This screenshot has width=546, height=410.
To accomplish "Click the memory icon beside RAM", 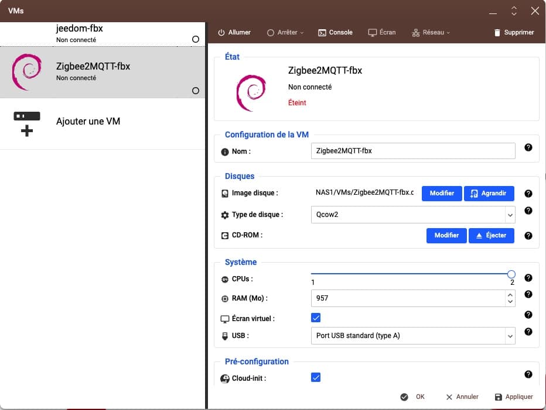I will click(x=225, y=299).
